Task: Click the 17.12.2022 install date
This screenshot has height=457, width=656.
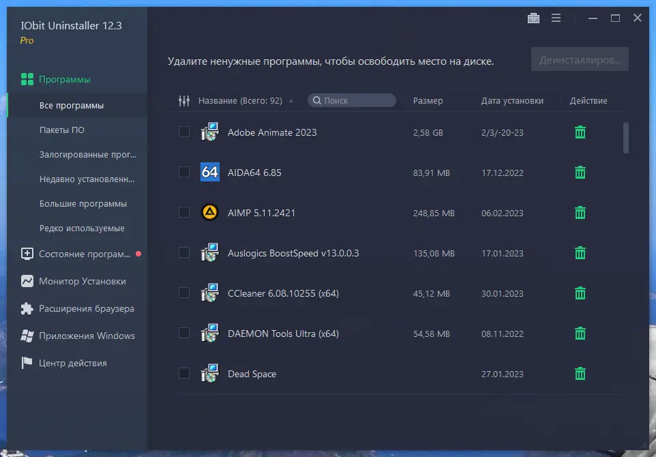Action: click(503, 173)
